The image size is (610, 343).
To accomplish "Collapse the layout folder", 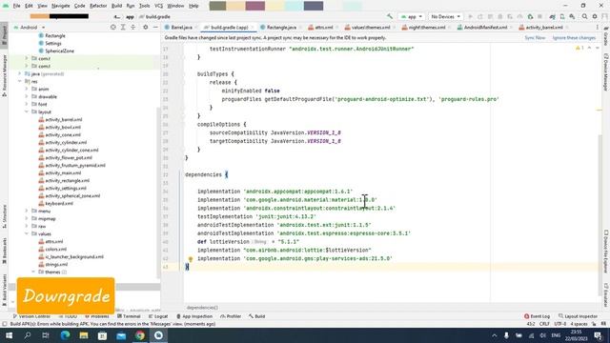I will coord(27,112).
